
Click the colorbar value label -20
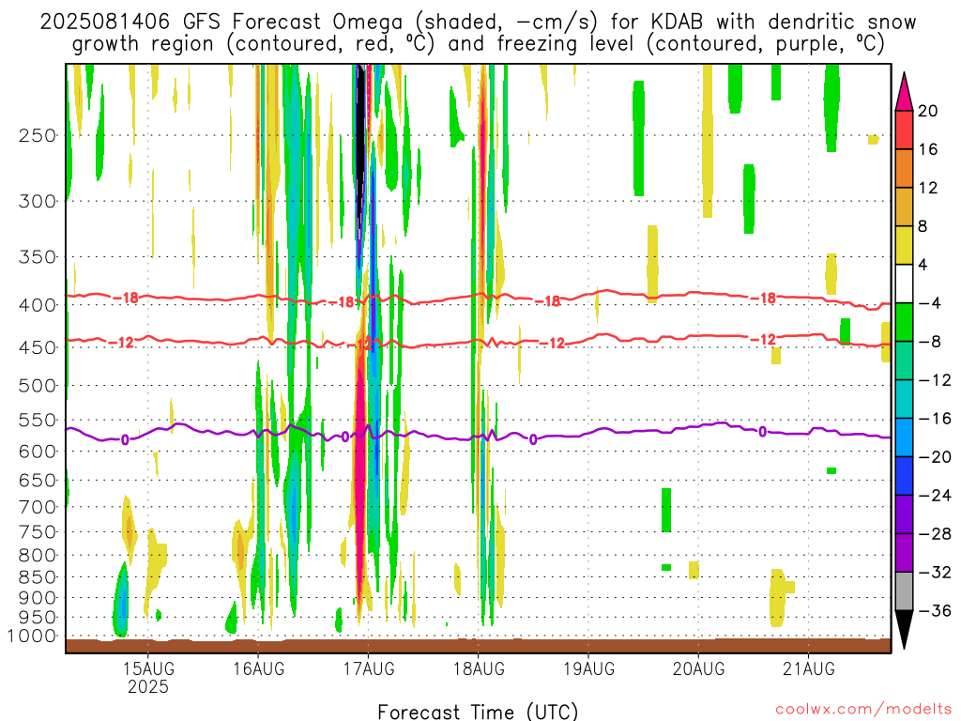click(935, 457)
